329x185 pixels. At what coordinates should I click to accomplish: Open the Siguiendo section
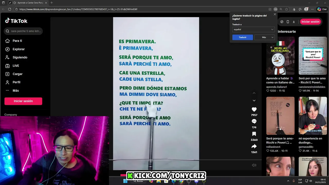[16, 57]
